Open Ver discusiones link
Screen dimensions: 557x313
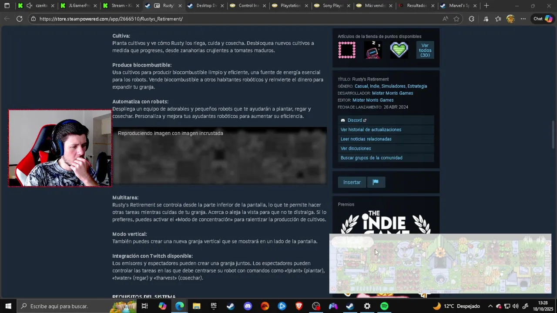click(x=386, y=148)
